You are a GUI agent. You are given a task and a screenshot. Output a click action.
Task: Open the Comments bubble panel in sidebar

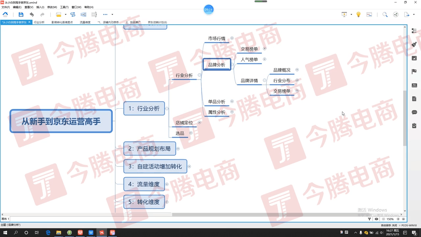[x=414, y=112]
